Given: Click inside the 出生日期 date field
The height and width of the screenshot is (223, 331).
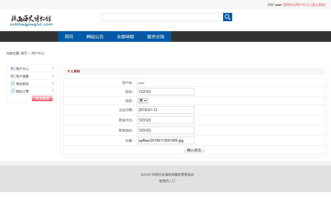Looking at the screenshot, I should pos(166,110).
